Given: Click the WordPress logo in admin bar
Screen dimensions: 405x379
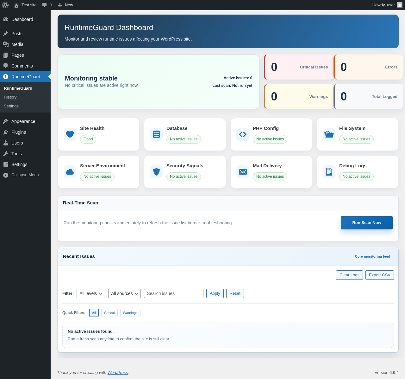Looking at the screenshot, I should coord(5,5).
